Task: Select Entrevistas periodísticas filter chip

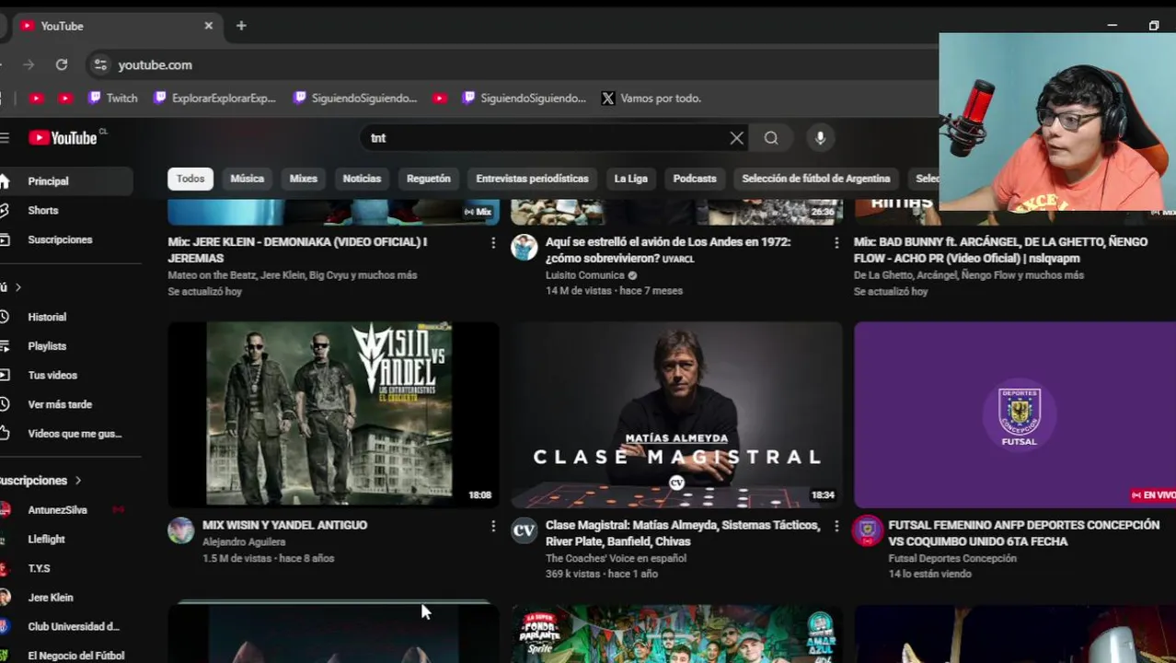Action: (x=532, y=179)
